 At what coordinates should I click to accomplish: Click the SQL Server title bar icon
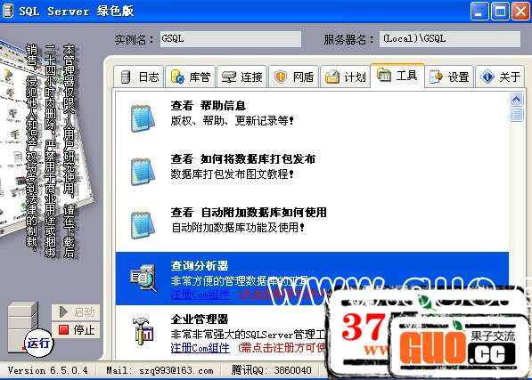8,11
